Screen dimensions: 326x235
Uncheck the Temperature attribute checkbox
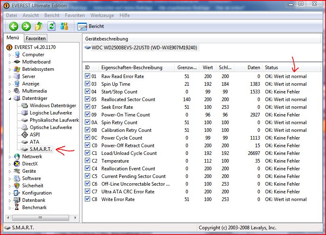pyautogui.click(x=87, y=161)
